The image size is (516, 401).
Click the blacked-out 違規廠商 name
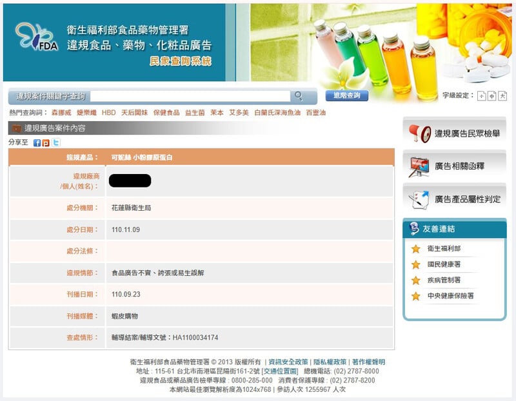click(130, 181)
